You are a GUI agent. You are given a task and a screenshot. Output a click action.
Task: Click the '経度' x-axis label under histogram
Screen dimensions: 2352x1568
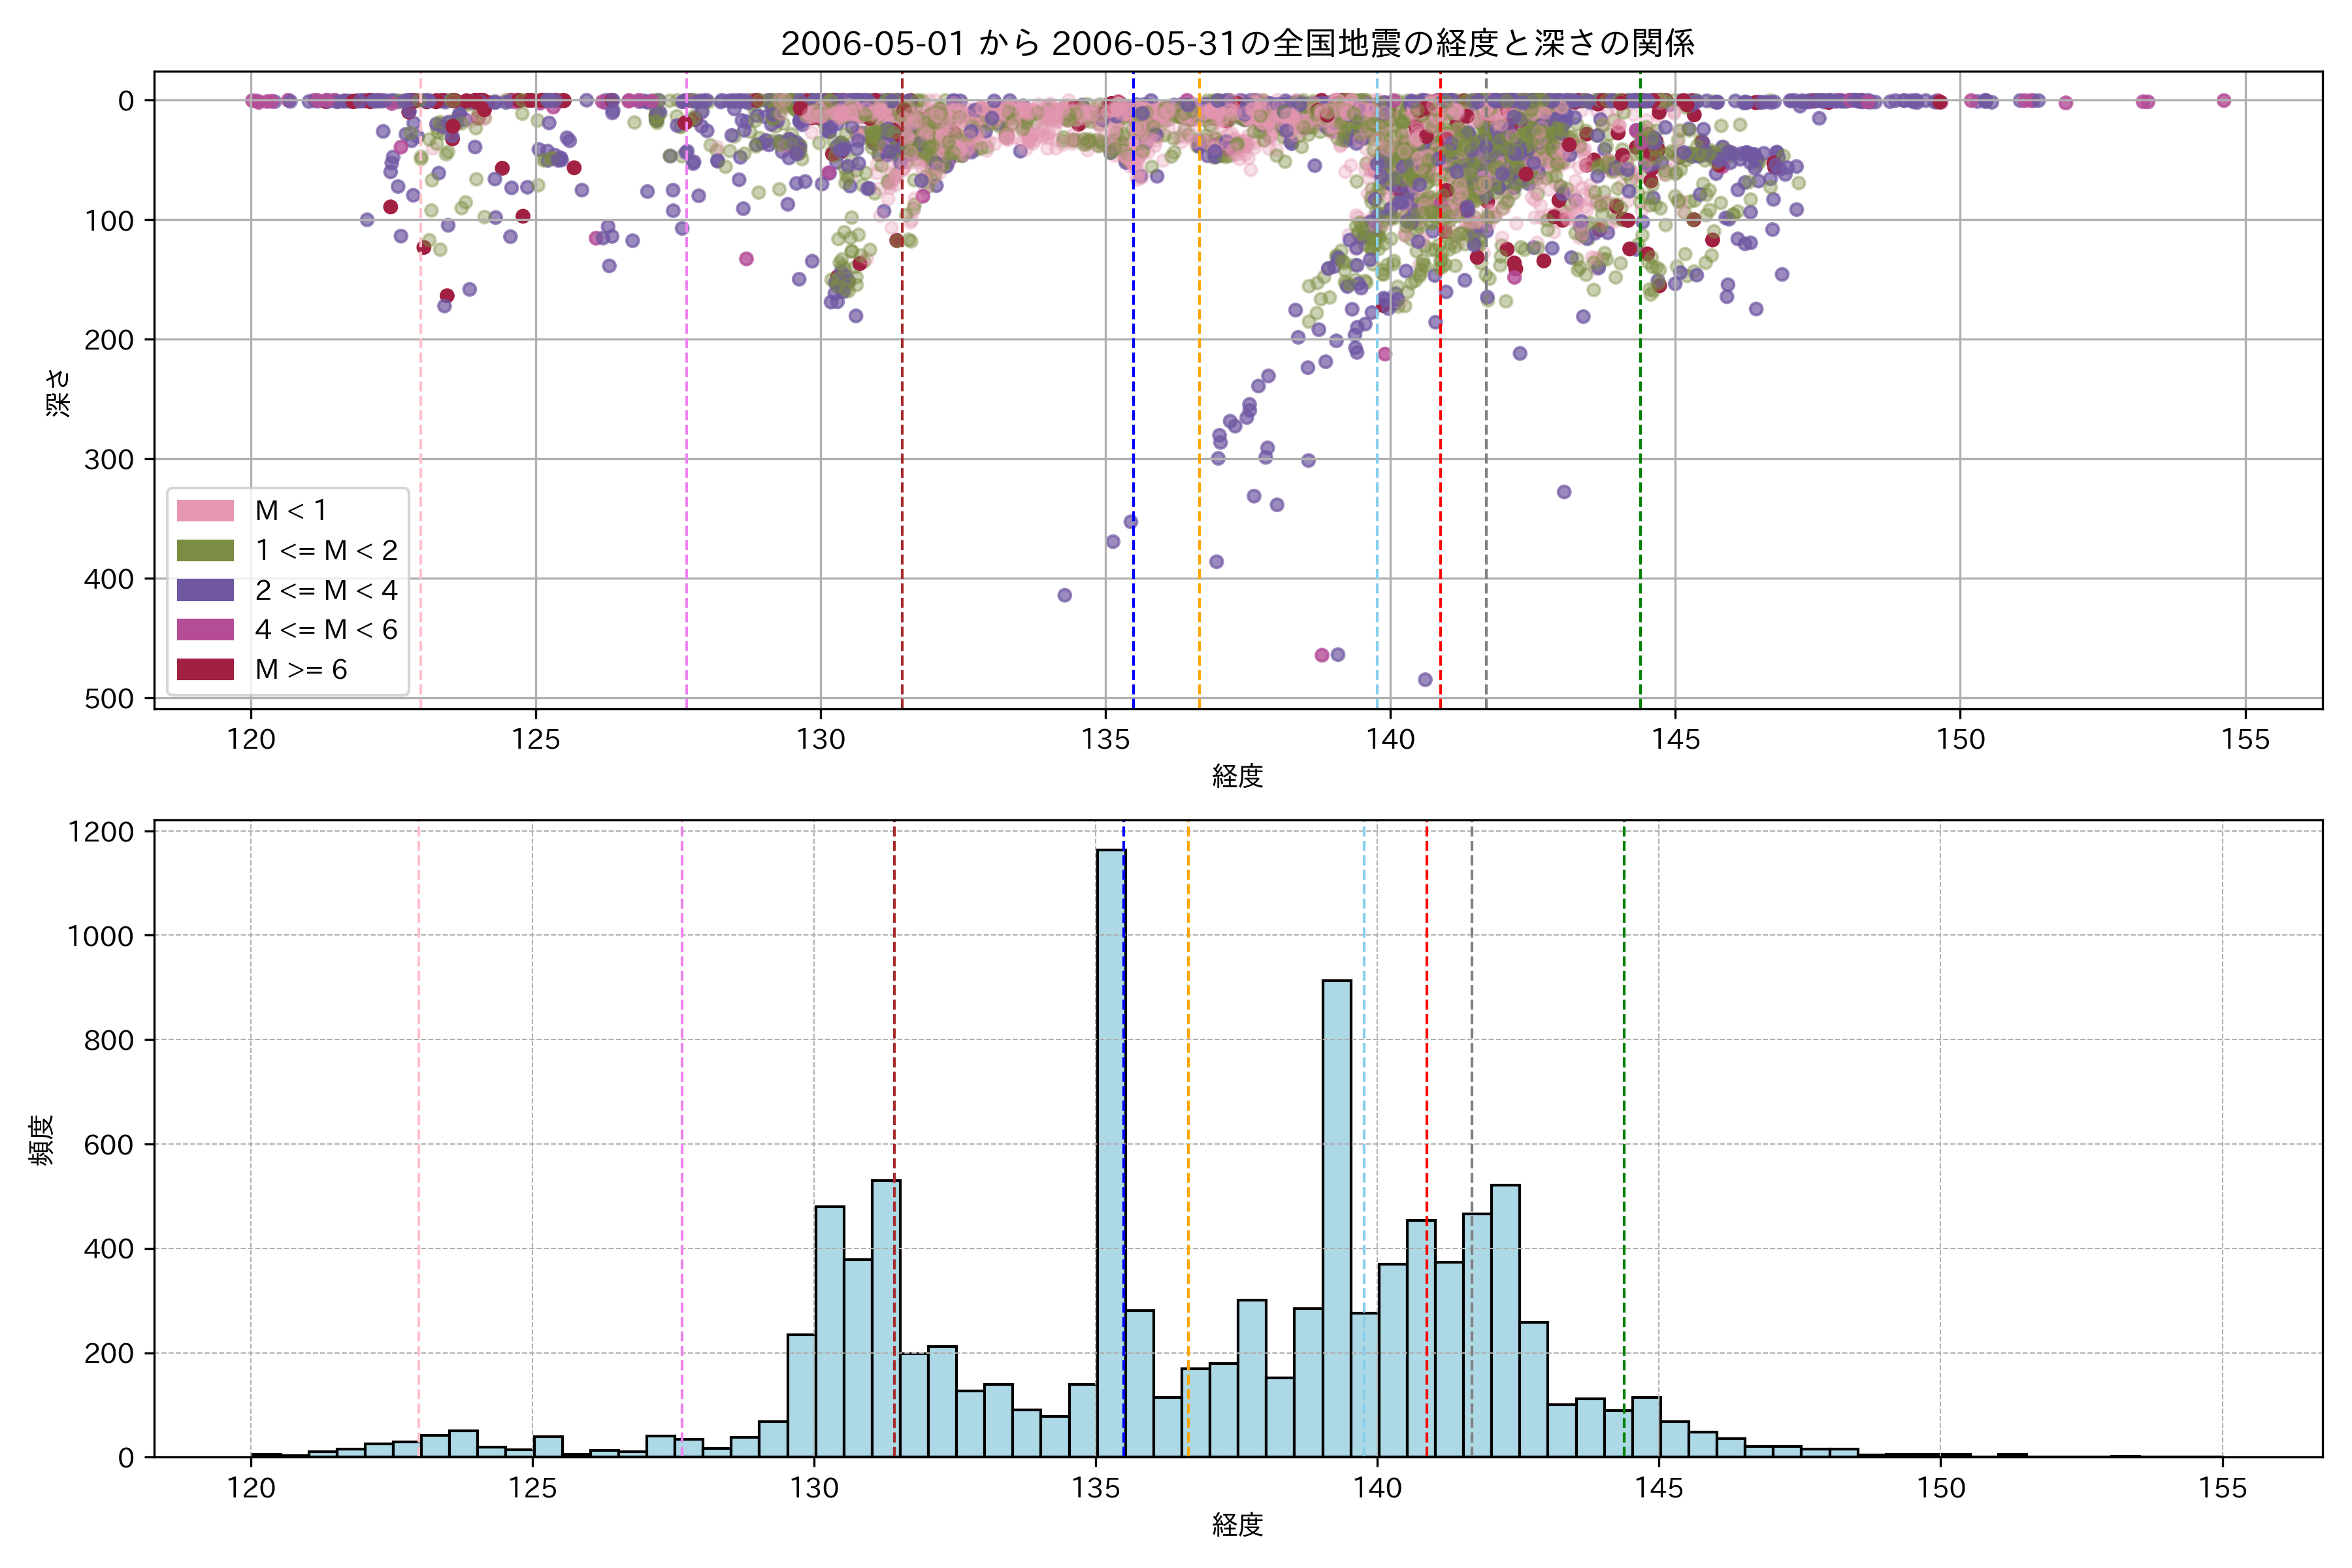[1237, 1525]
